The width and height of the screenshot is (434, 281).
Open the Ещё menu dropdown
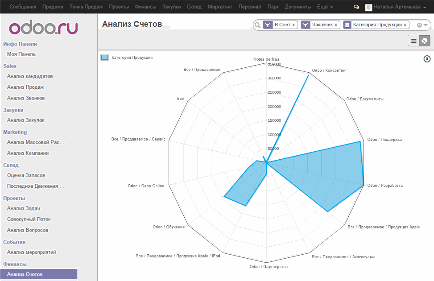[325, 7]
